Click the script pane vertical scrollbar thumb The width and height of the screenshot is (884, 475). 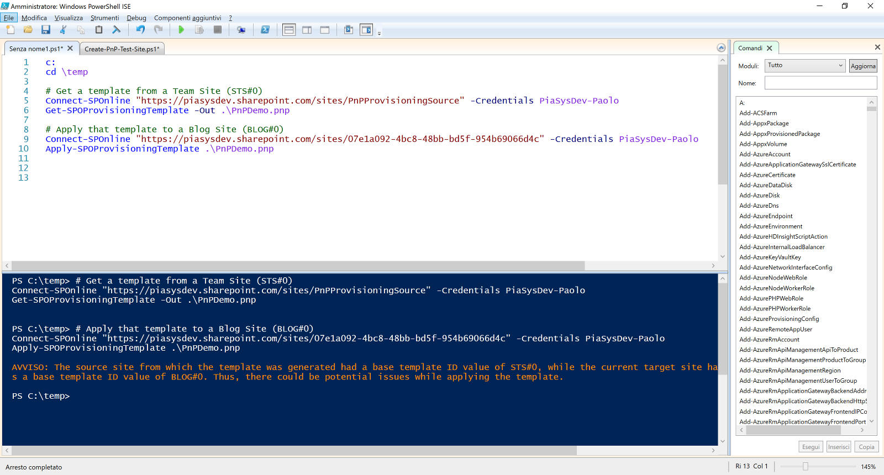coord(722,124)
